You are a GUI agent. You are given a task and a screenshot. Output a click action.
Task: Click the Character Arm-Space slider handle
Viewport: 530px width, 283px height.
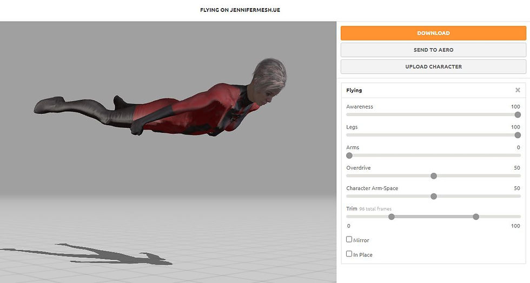click(x=434, y=196)
